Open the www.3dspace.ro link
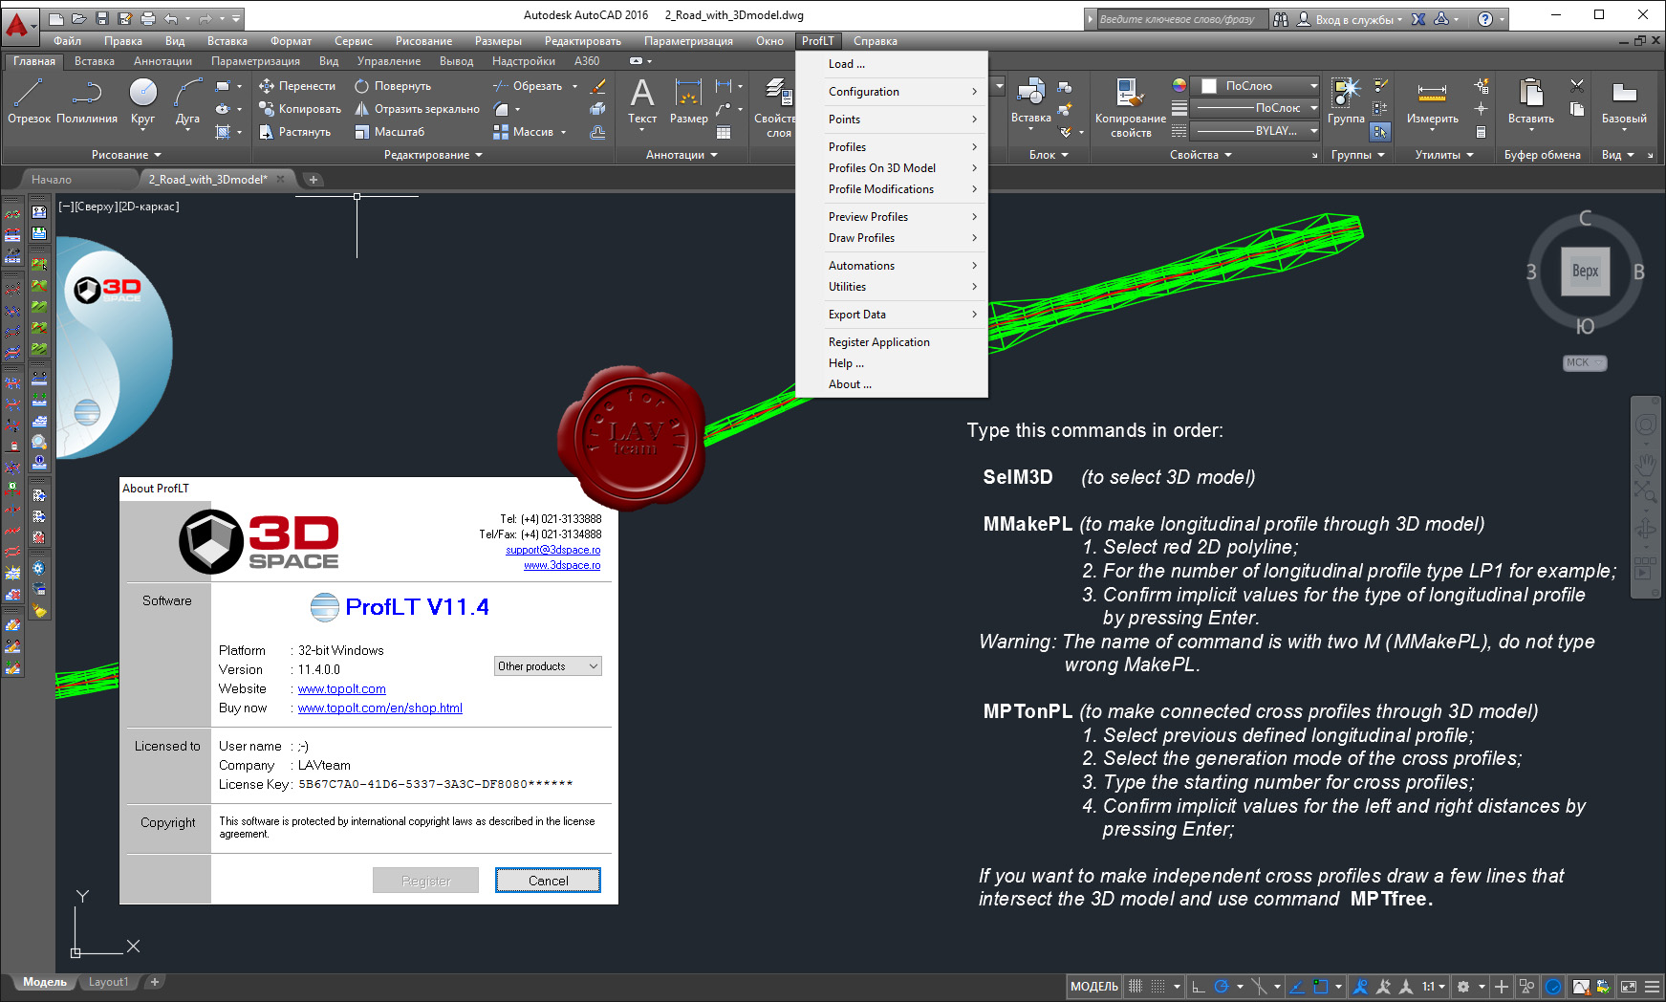Image resolution: width=1666 pixels, height=1002 pixels. tap(562, 565)
